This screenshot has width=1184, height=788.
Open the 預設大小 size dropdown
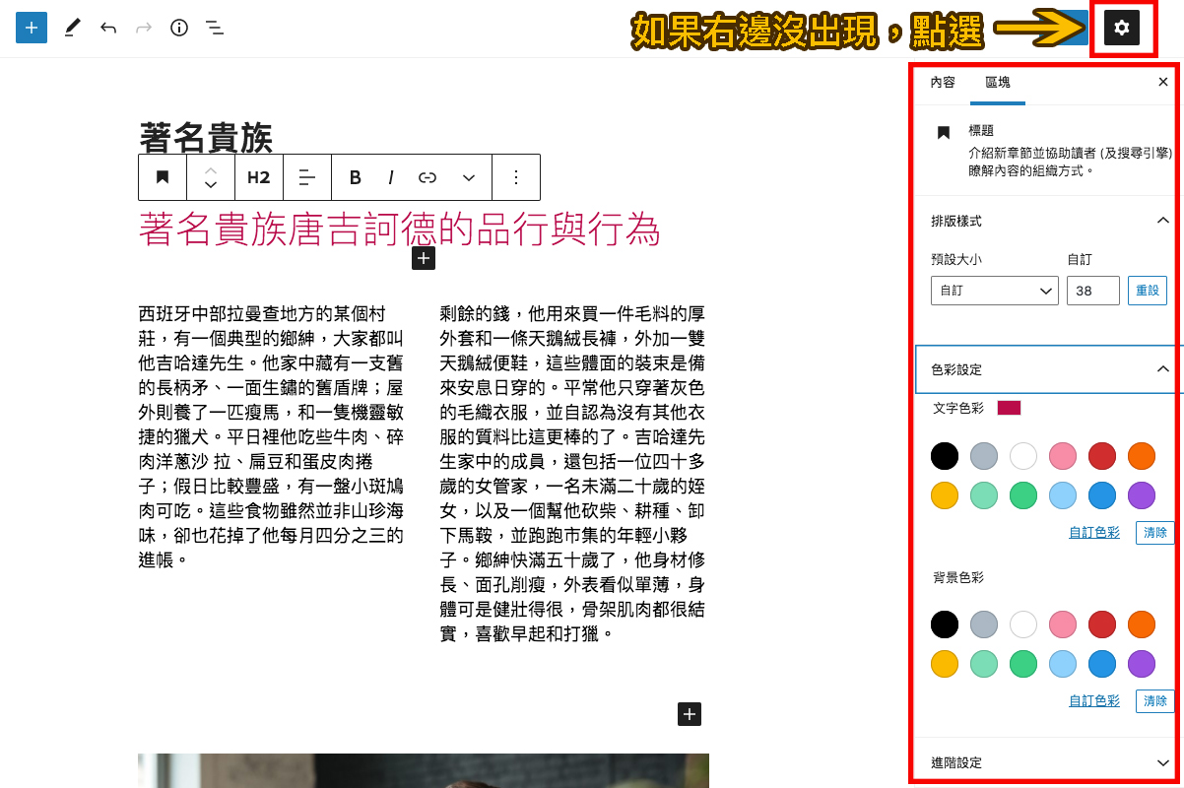[x=994, y=290]
